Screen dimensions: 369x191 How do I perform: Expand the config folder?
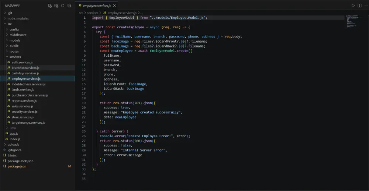(38, 29)
